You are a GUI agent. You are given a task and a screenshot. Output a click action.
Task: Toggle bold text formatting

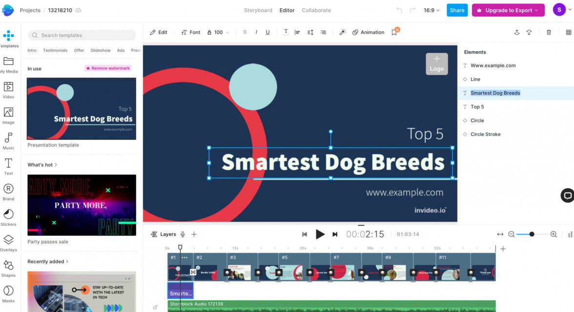point(245,32)
